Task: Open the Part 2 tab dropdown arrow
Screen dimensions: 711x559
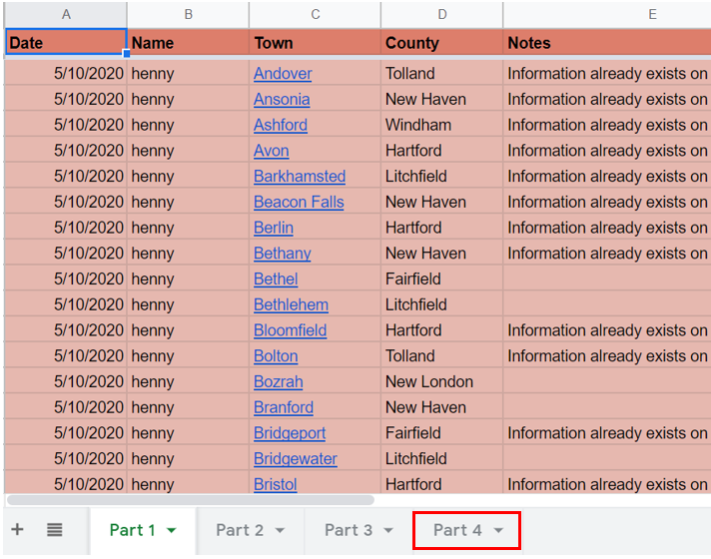Action: click(280, 530)
